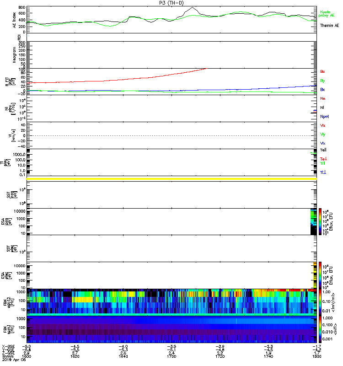
Task: Click the 1620 time tick label
Action: pyautogui.click(x=75, y=356)
